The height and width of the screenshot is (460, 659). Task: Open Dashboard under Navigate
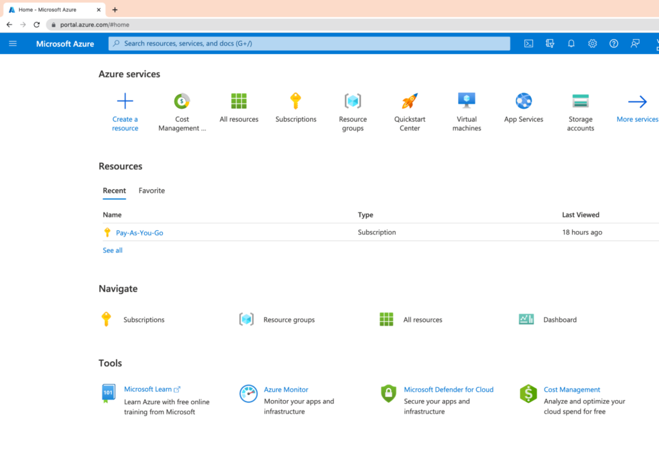pos(559,320)
